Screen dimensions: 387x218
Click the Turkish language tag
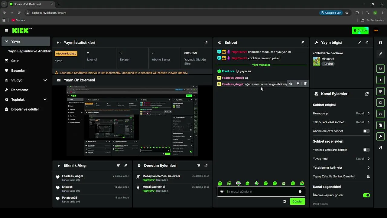pyautogui.click(x=328, y=64)
